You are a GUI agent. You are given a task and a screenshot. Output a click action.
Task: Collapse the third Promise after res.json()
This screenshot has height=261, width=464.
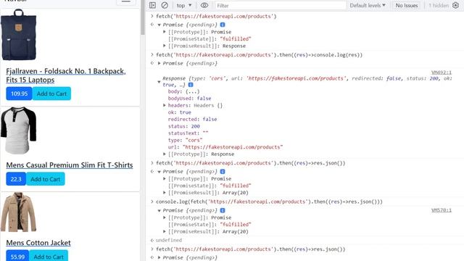click(159, 172)
